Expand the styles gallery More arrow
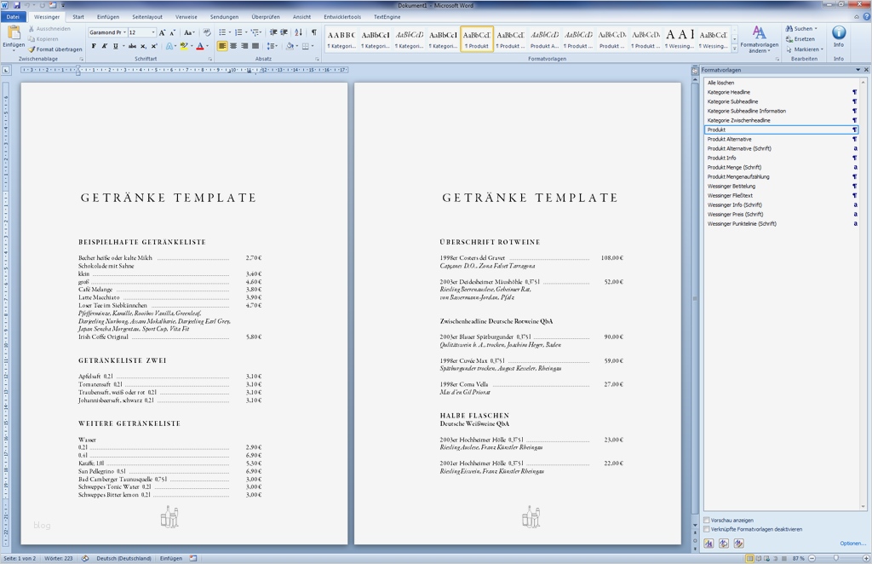The height and width of the screenshot is (564, 872). (x=735, y=49)
